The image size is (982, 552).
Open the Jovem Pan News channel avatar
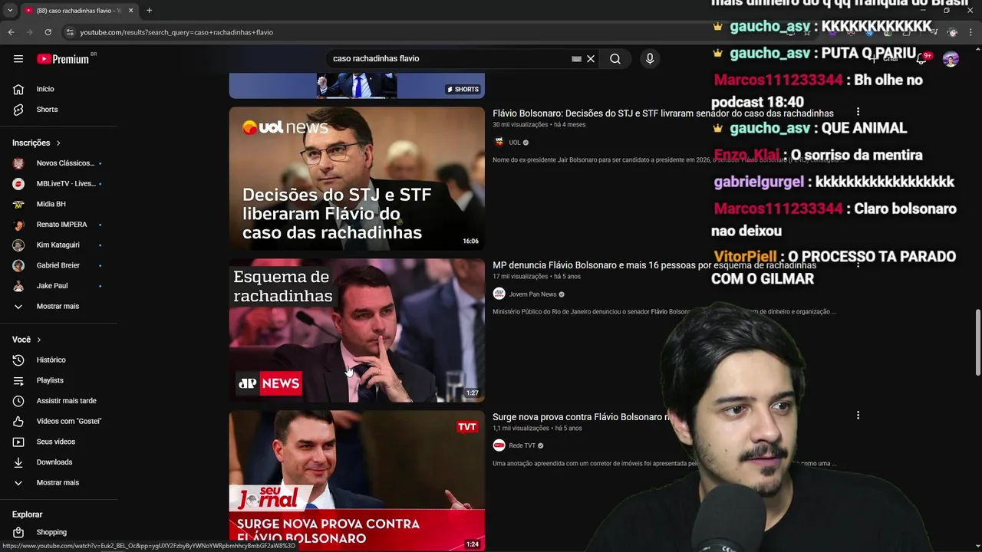(499, 294)
